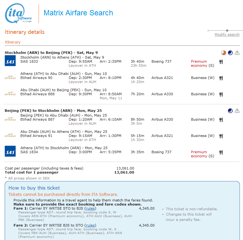Click the Itinerary section heading
This screenshot has width=243, height=240.
coord(13,42)
